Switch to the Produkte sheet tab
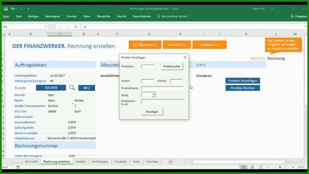 coord(120,161)
